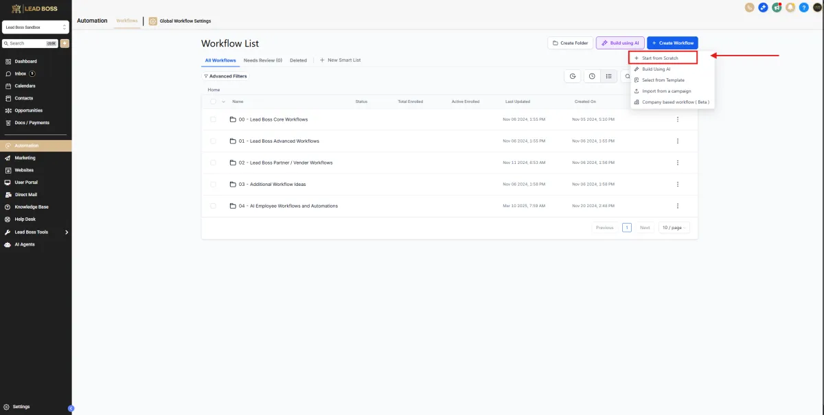
Task: Click the refresh-style clock arrow icon in toolbar
Action: tap(573, 76)
